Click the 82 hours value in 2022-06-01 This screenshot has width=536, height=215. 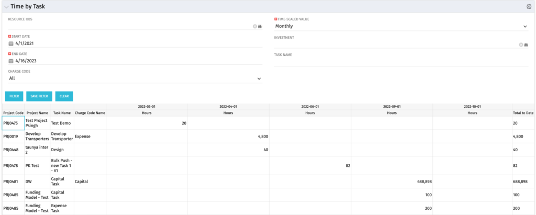[x=348, y=165]
